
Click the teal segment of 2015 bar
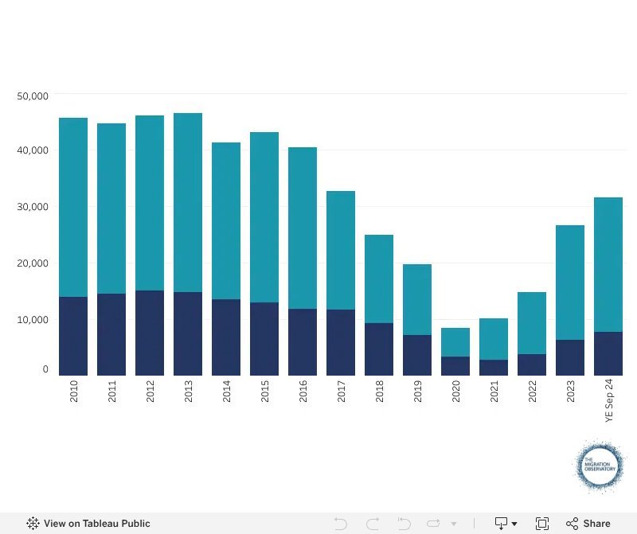pyautogui.click(x=264, y=217)
